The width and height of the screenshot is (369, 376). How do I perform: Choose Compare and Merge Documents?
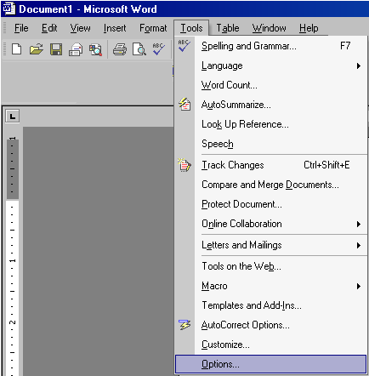point(270,185)
